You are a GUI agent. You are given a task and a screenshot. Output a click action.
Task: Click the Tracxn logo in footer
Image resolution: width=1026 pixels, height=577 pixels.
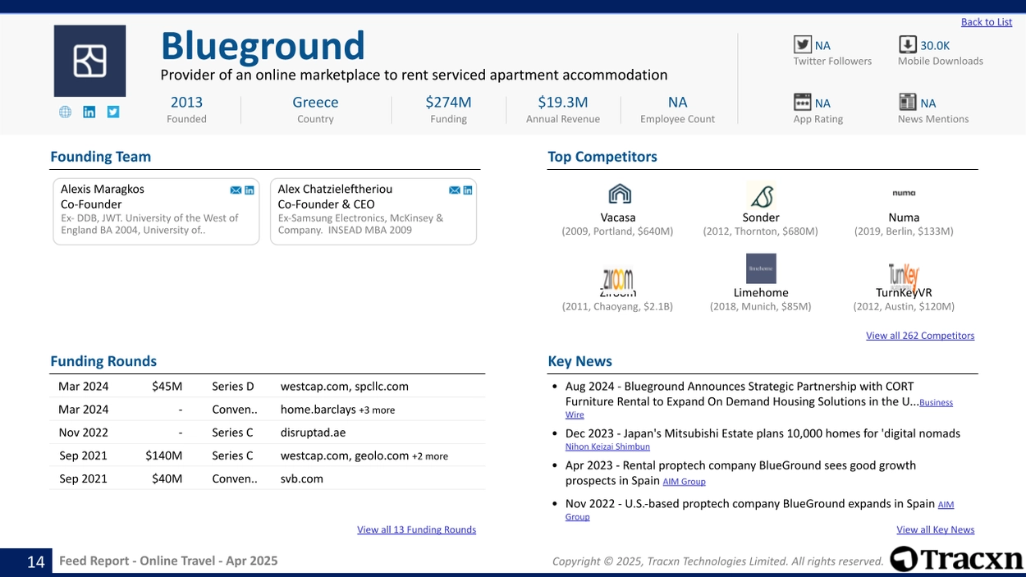pos(957,559)
